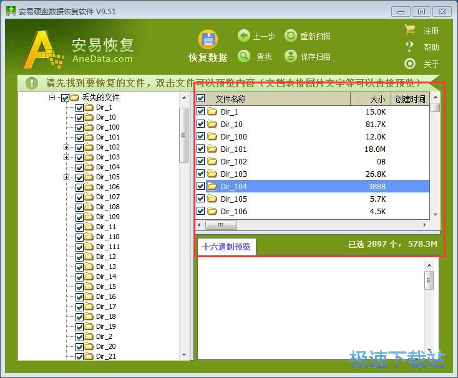Expand the Dir_103 tree node

(x=66, y=157)
